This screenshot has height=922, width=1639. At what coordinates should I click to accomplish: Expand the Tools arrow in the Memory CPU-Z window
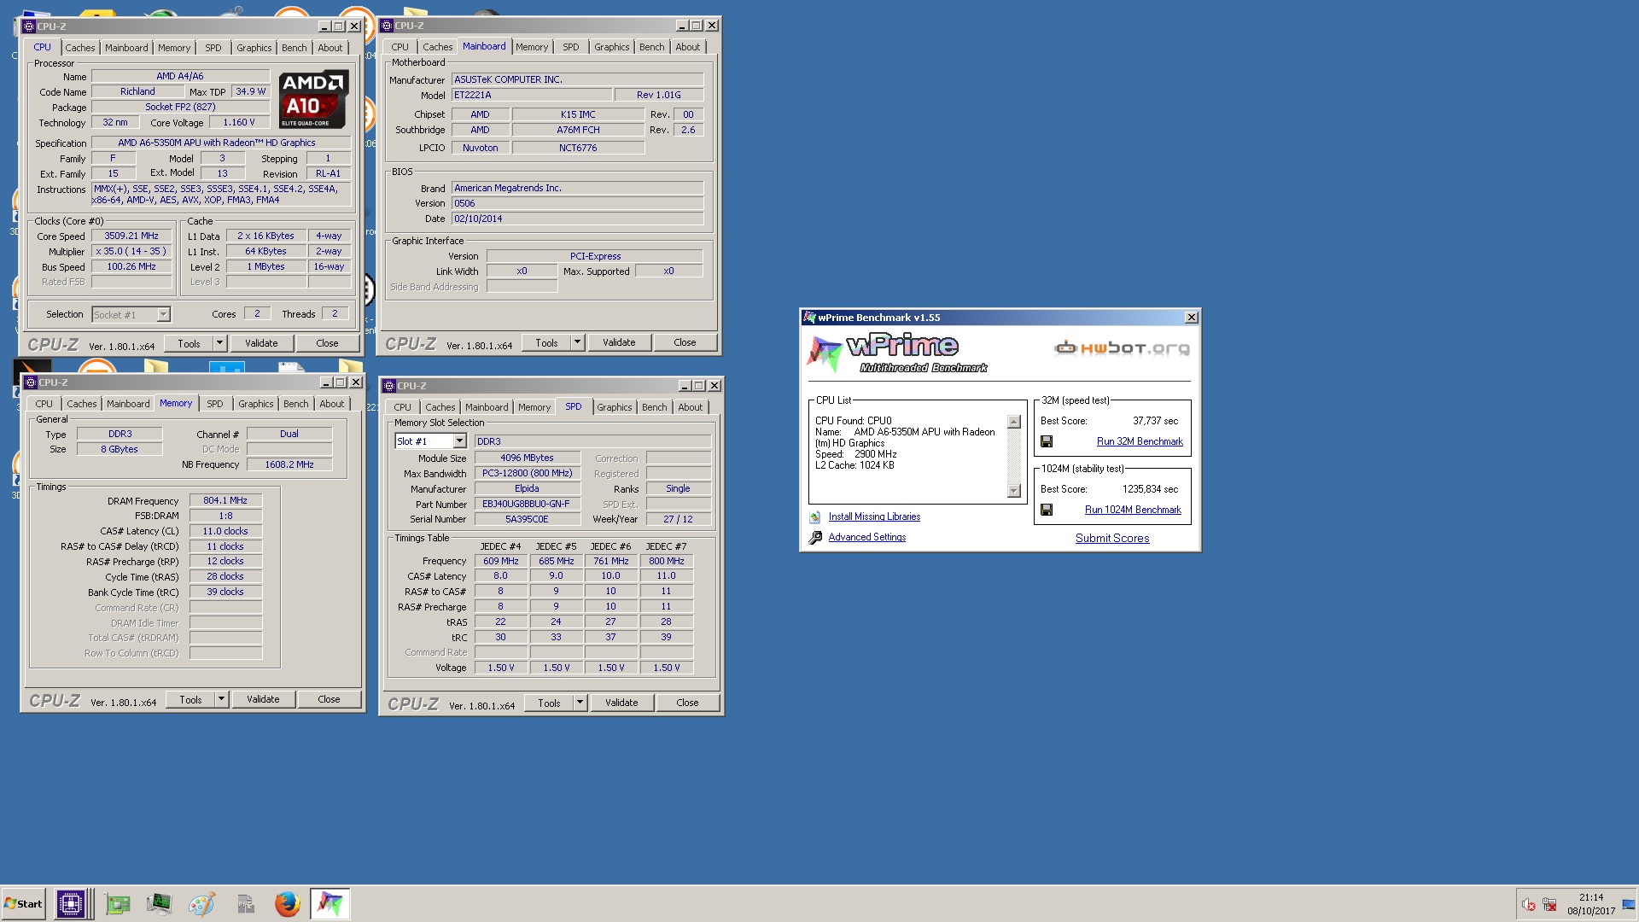pos(221,699)
